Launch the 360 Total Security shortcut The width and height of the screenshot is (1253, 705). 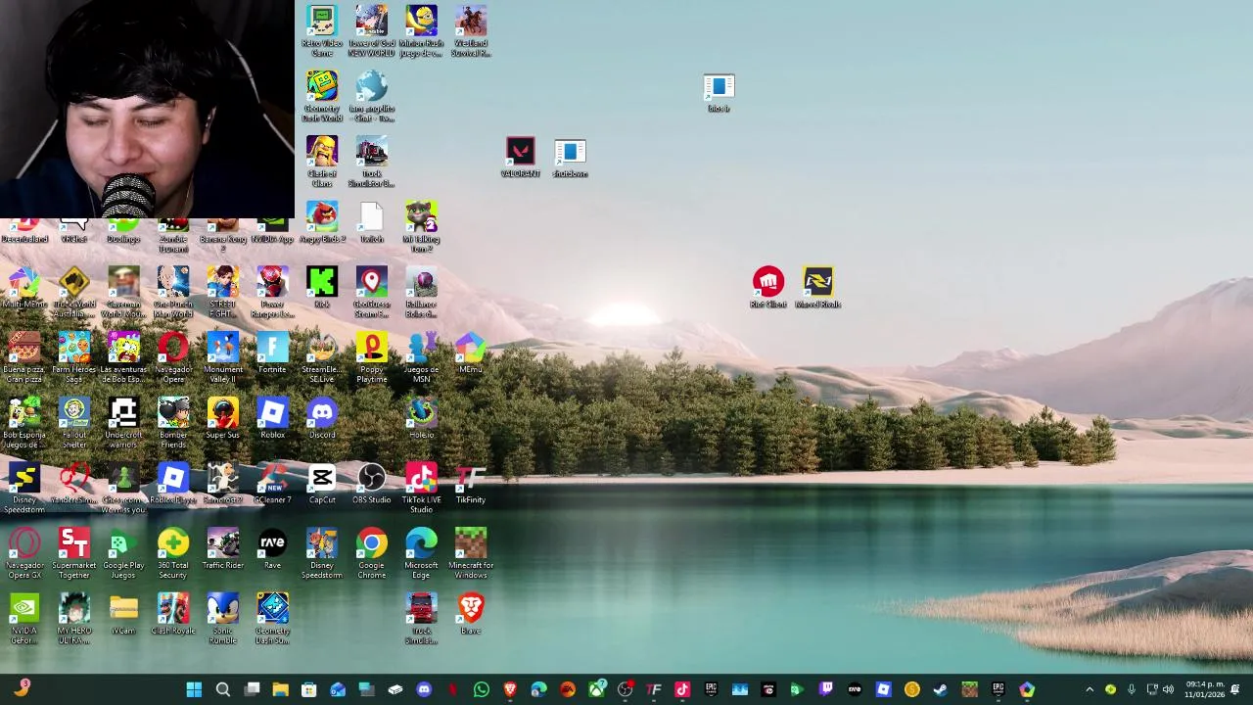[173, 553]
